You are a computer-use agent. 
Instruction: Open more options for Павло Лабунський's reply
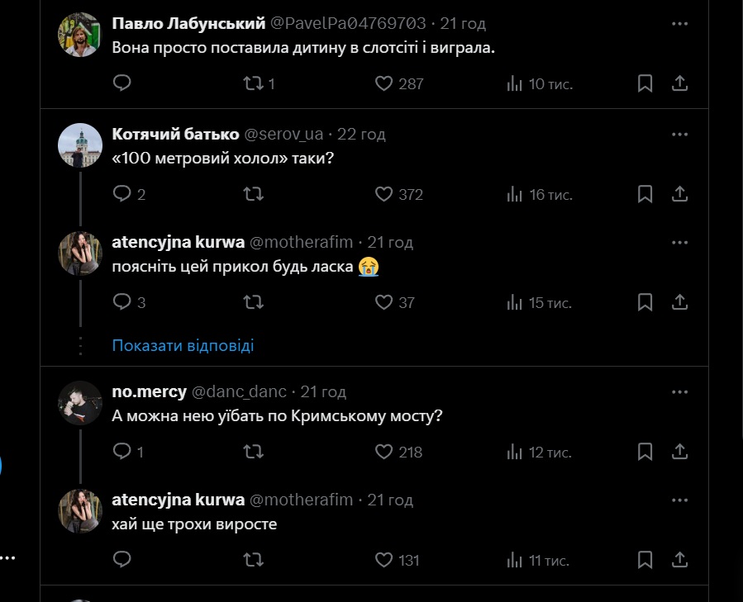click(x=679, y=24)
